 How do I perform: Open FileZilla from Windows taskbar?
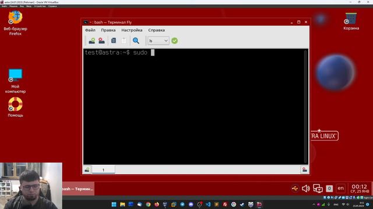click(x=225, y=204)
